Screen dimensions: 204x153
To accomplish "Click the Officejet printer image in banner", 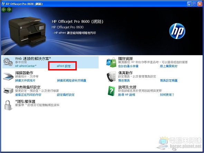I will click(27, 31).
